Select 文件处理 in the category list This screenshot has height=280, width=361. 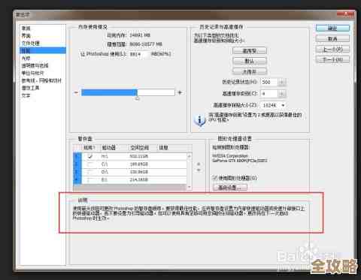click(31, 44)
